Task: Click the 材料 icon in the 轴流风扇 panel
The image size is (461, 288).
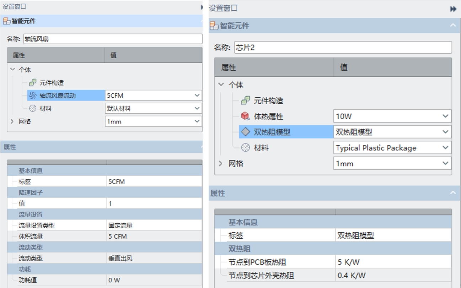Action: [33, 109]
